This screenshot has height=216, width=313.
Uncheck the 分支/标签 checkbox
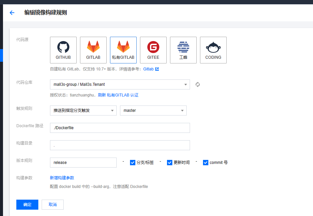[133, 163]
